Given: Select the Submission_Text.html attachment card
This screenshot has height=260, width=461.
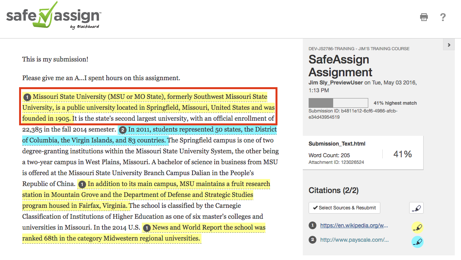Looking at the screenshot, I should [363, 153].
